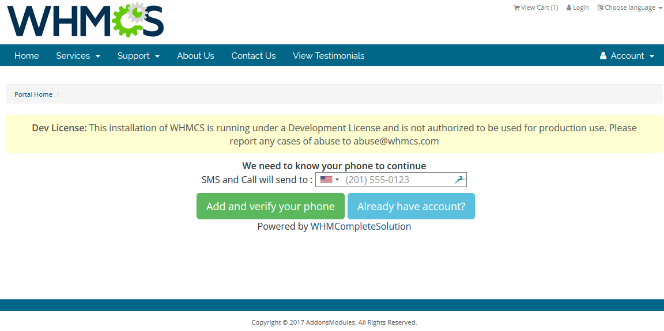Click Already have account? button
664x331 pixels.
click(411, 206)
